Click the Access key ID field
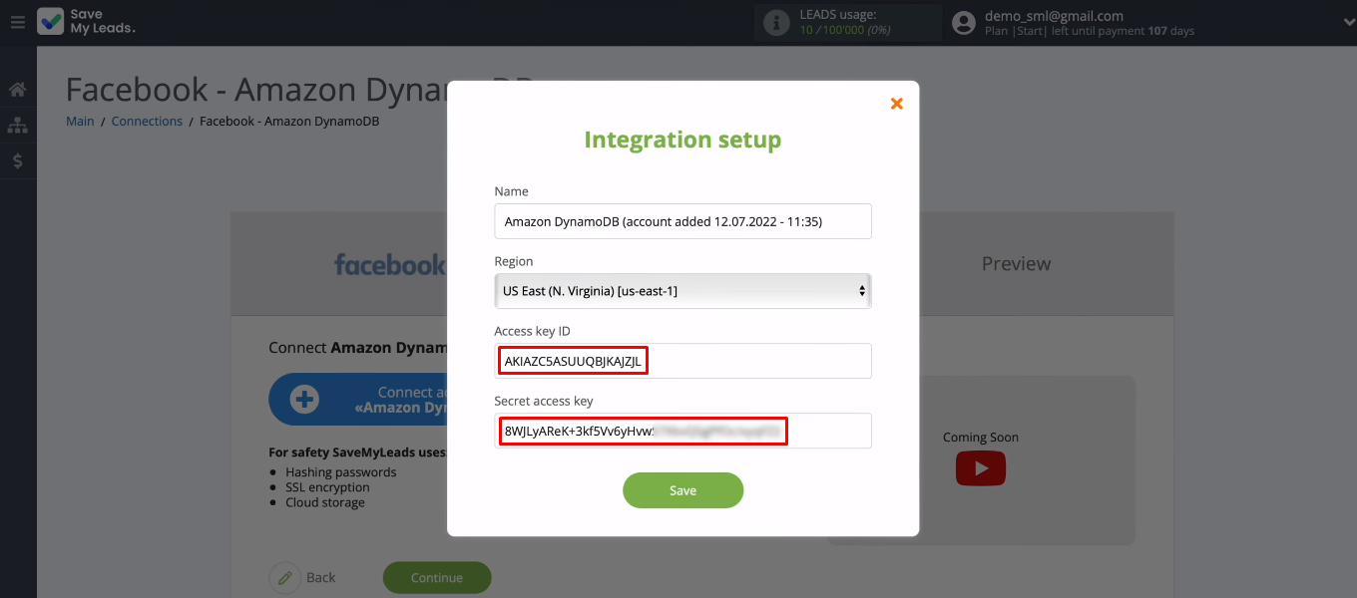Image resolution: width=1357 pixels, height=598 pixels. (x=682, y=361)
